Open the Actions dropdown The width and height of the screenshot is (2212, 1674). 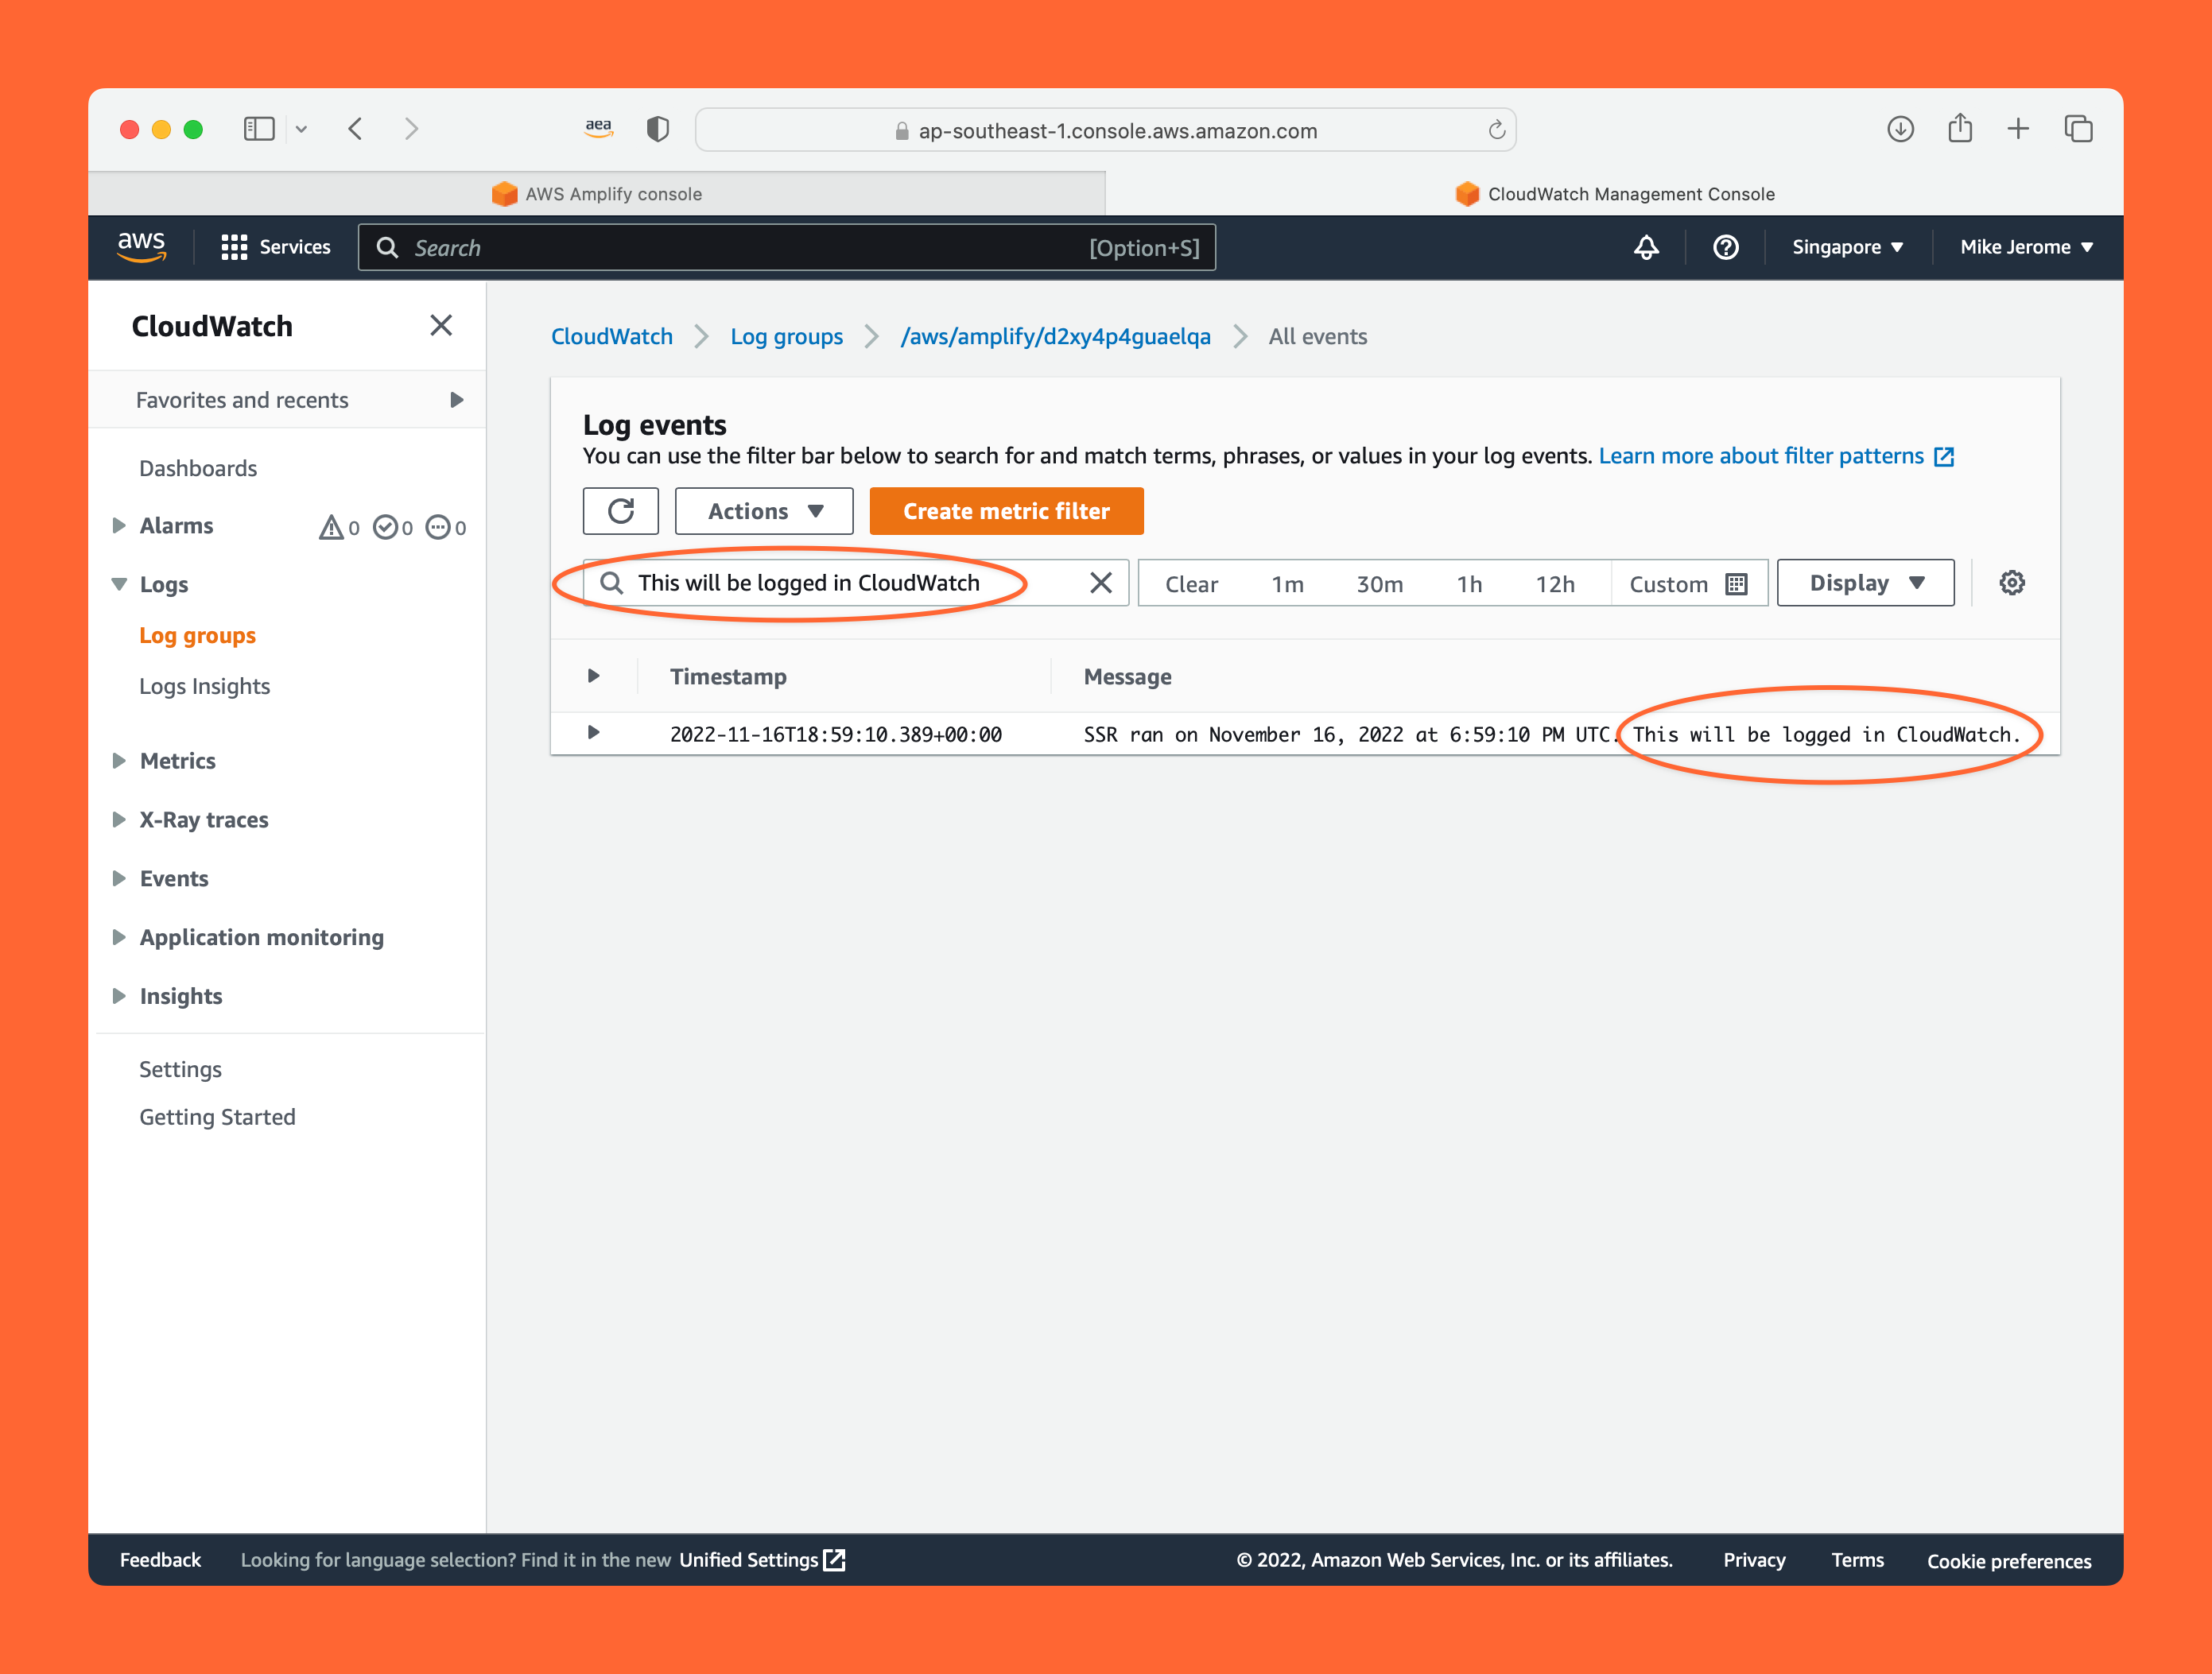pos(764,510)
